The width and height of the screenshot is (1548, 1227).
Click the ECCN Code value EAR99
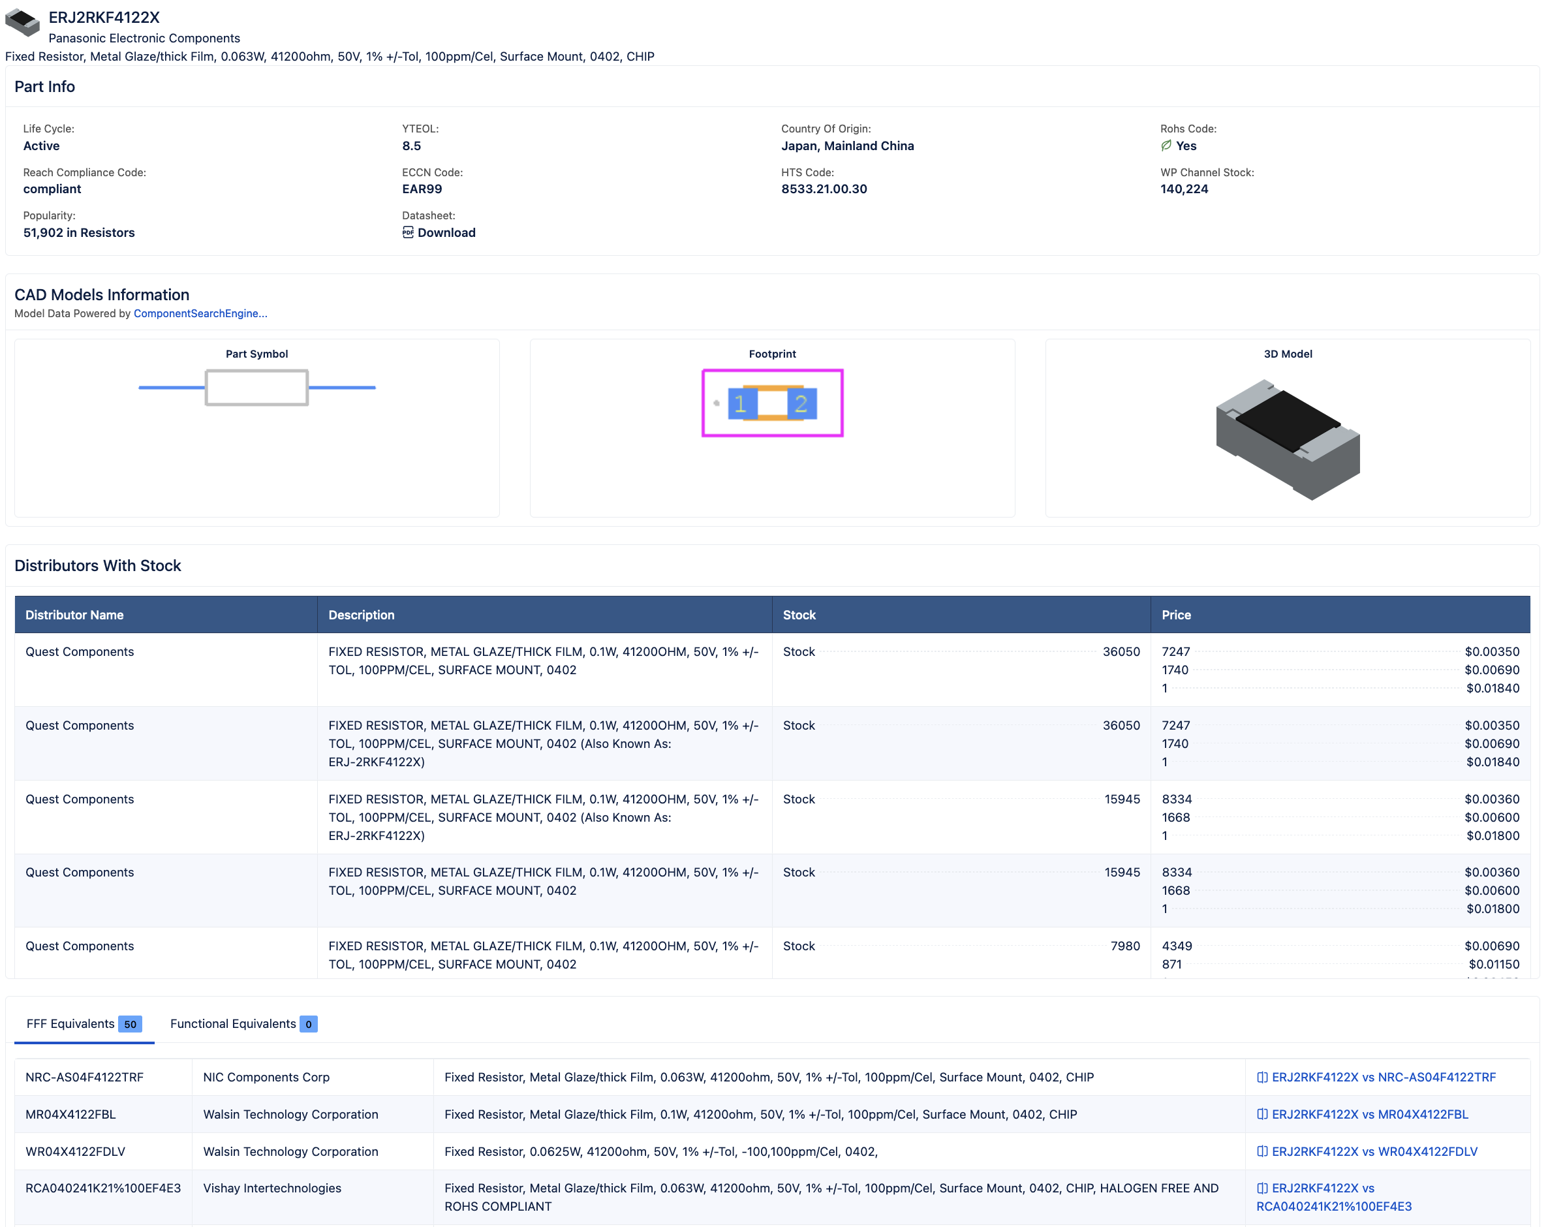coord(422,189)
